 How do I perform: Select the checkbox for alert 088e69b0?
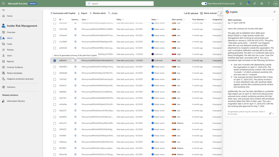(x=55, y=67)
